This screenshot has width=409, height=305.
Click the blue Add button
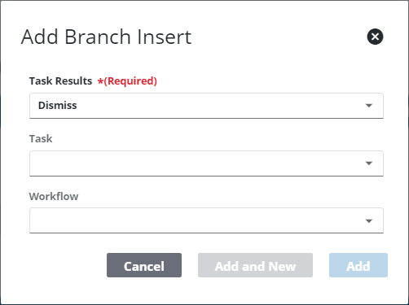[x=358, y=265]
